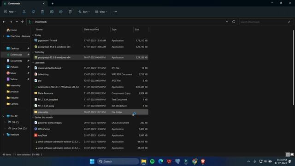Launch Microsoft Edge from the taskbar

(x=161, y=161)
